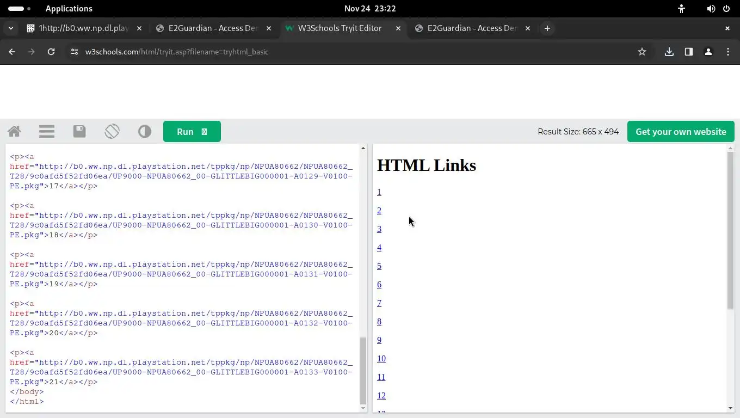Click result pane scroll up arrow
Viewport: 740px width, 418px height.
pyautogui.click(x=730, y=148)
